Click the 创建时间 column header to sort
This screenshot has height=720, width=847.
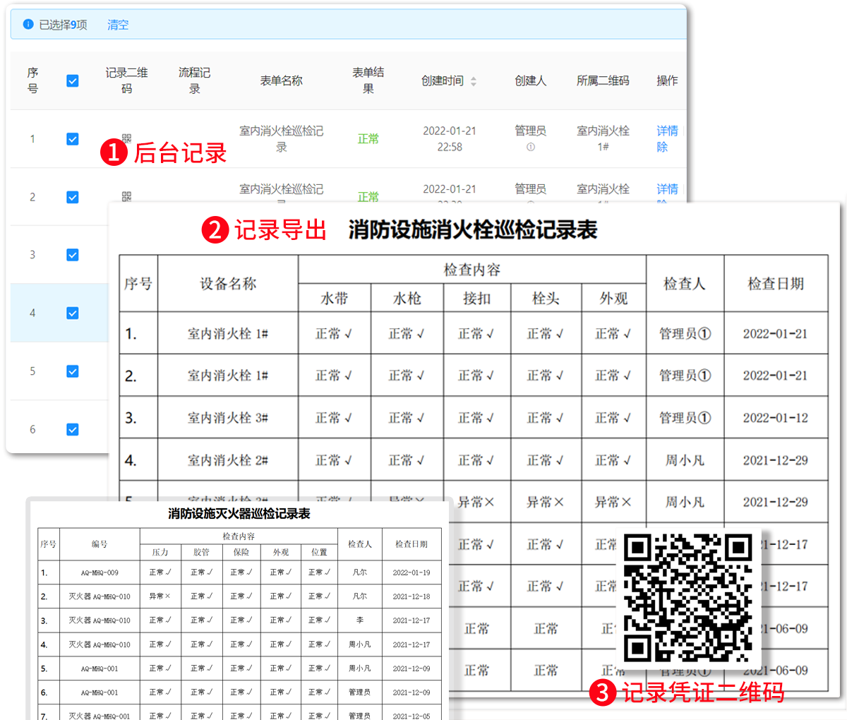point(445,80)
